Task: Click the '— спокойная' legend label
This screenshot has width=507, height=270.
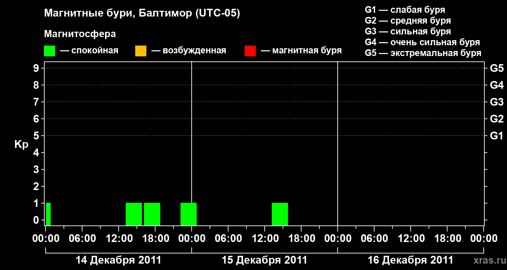Action: [89, 51]
